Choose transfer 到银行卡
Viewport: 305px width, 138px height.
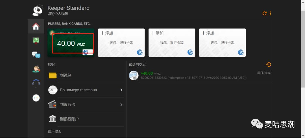(86, 105)
